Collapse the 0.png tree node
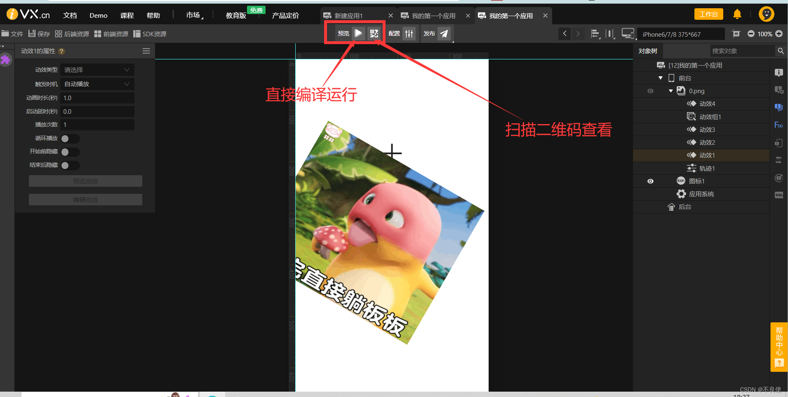788x397 pixels. point(671,91)
